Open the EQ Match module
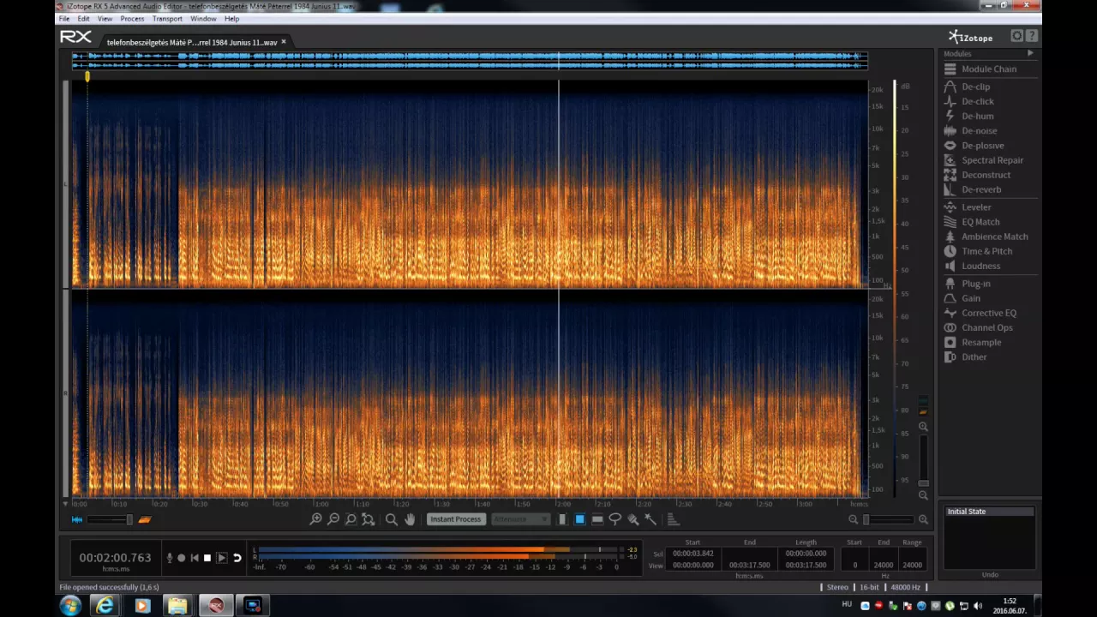Image resolution: width=1097 pixels, height=617 pixels. [x=971, y=222]
